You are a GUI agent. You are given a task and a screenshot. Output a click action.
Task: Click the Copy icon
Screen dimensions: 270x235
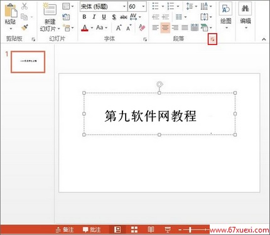pyautogui.click(x=24, y=17)
